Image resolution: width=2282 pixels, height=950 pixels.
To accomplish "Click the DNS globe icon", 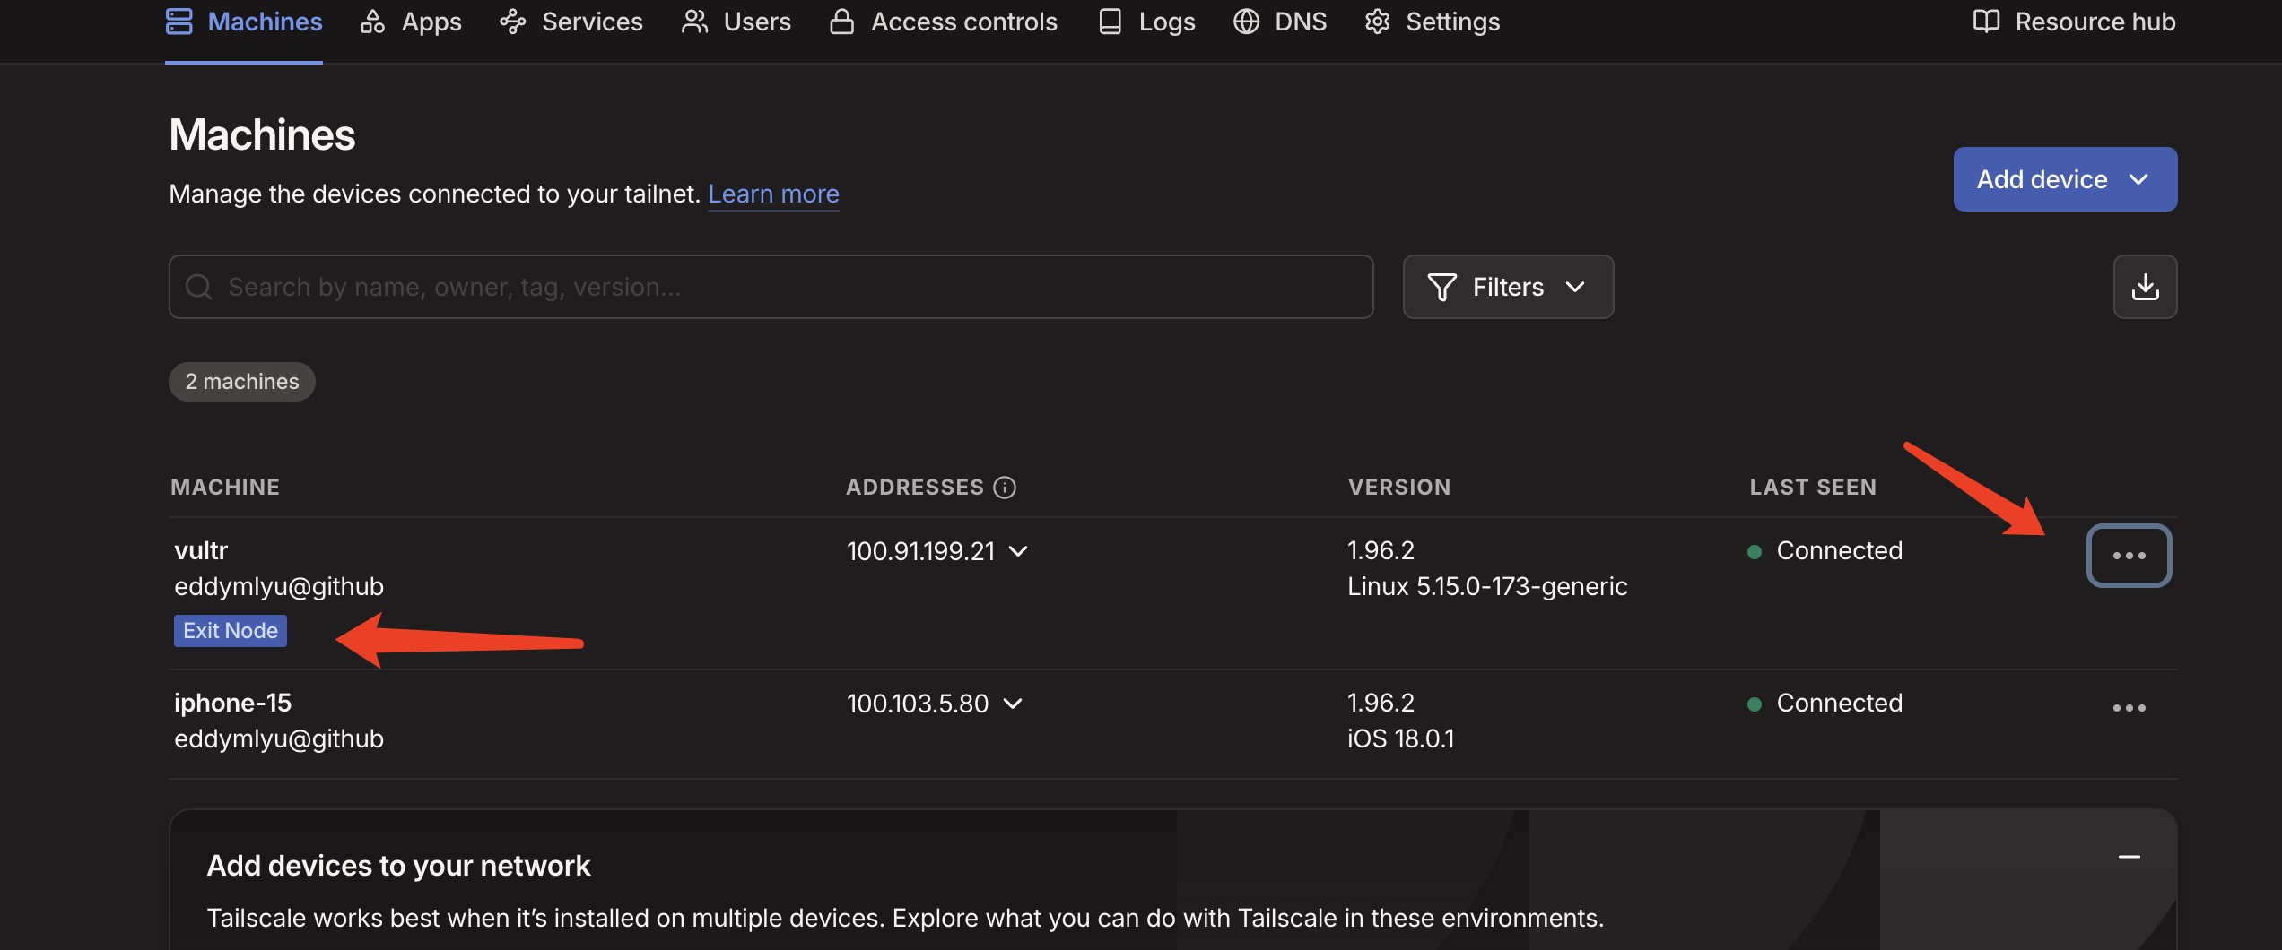I will [x=1246, y=22].
